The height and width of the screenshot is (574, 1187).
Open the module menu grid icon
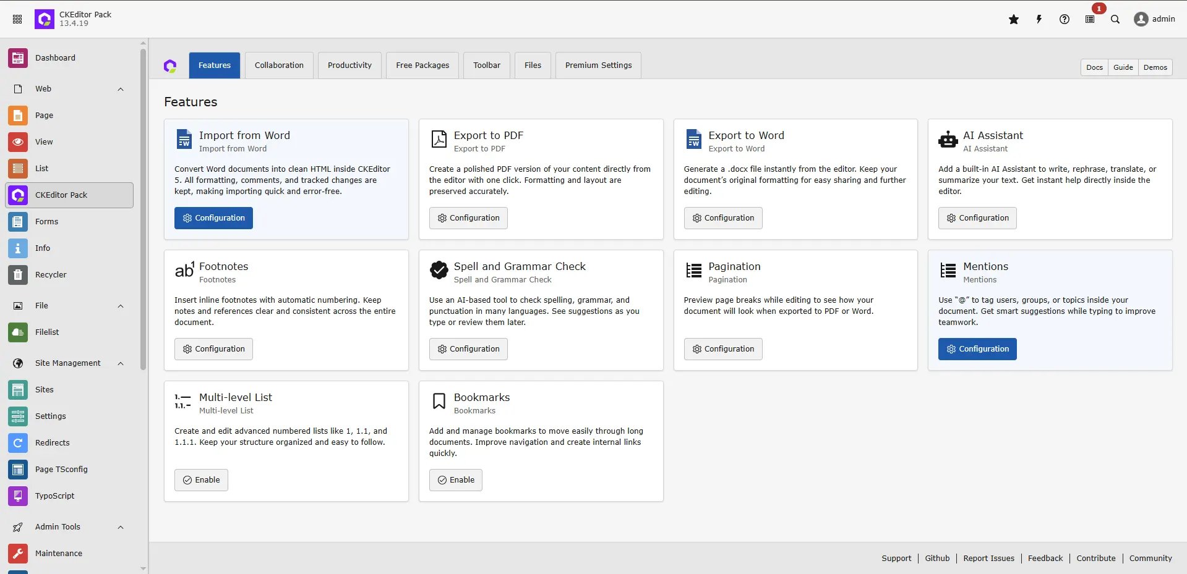point(17,19)
